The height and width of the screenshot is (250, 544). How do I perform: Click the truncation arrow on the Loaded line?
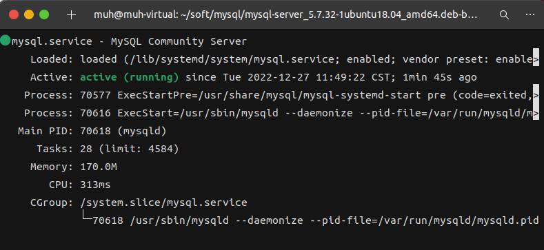(x=536, y=60)
